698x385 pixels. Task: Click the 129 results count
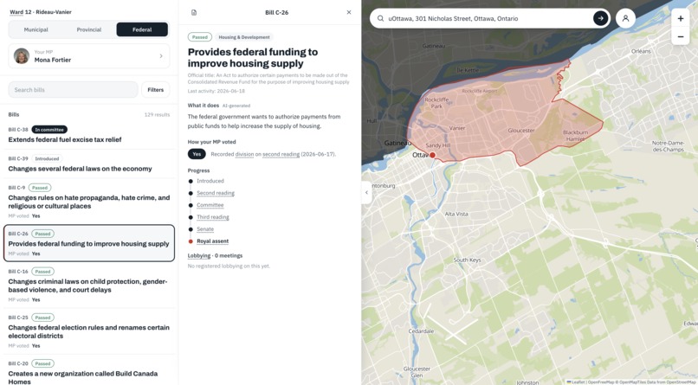(157, 115)
